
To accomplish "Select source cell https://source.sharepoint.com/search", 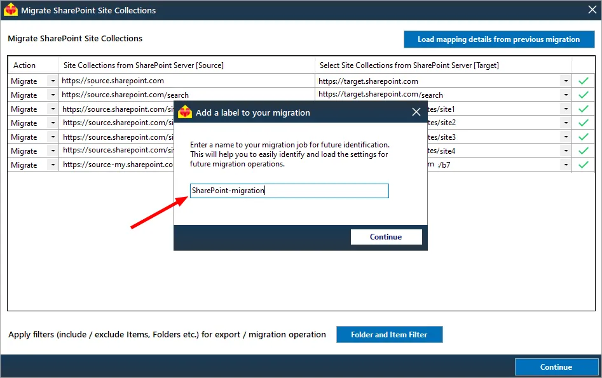I will pos(187,95).
